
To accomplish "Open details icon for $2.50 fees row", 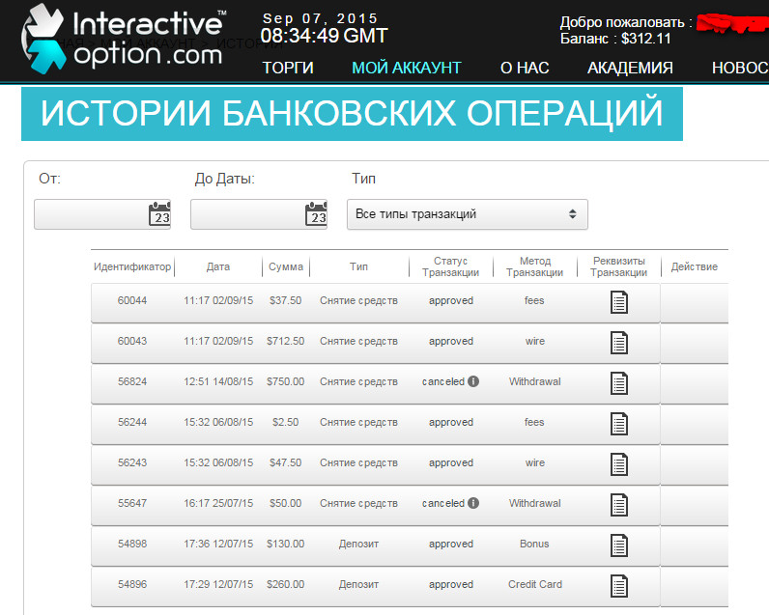I will point(618,424).
